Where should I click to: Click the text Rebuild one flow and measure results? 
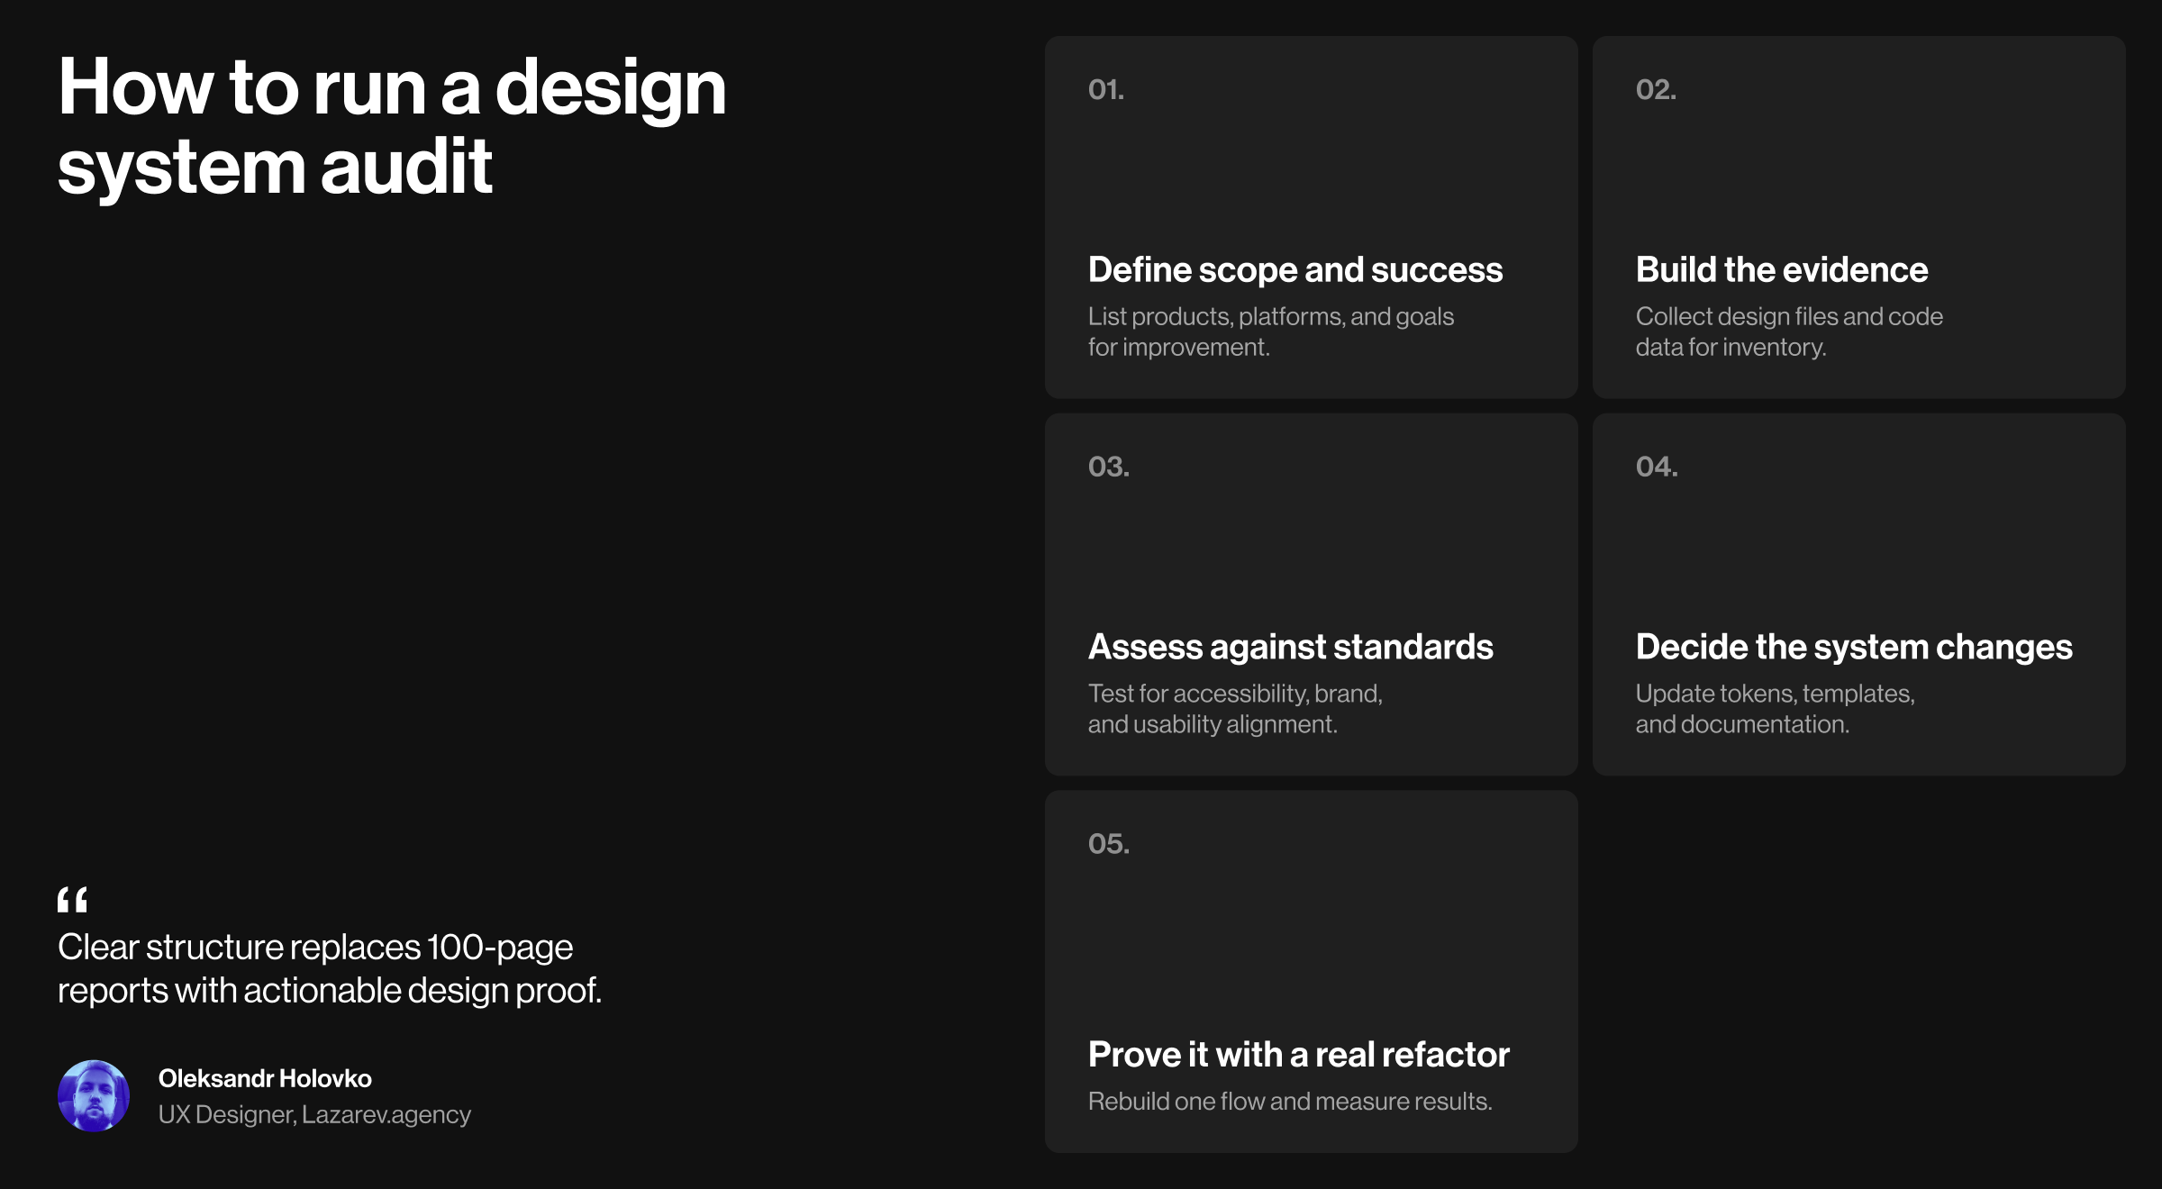(1291, 1099)
